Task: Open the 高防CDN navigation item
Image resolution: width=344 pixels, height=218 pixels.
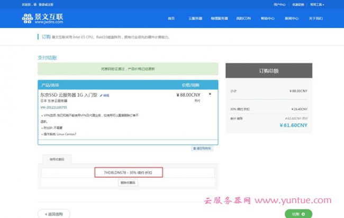Action: tap(243, 19)
